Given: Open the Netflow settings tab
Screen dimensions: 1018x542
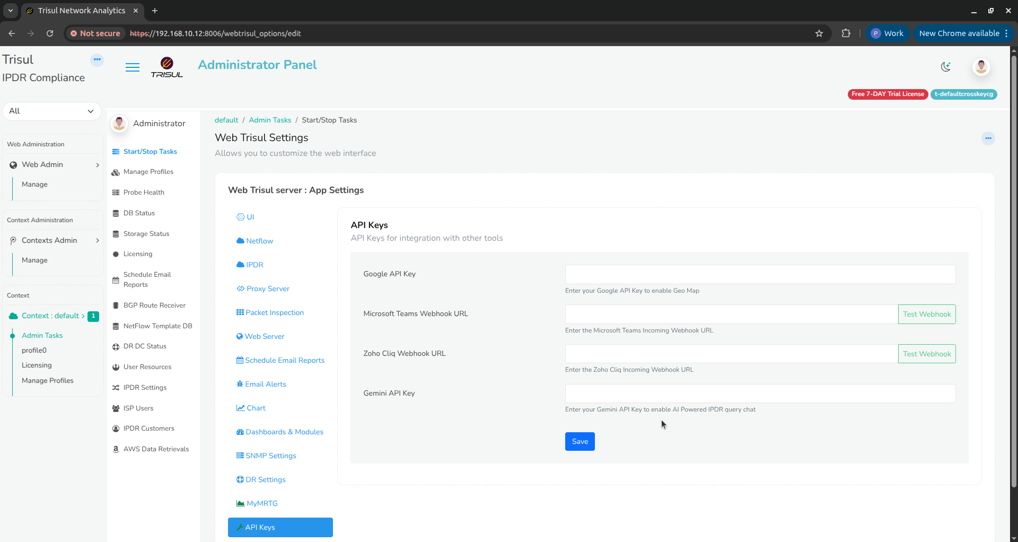Looking at the screenshot, I should pyautogui.click(x=254, y=241).
